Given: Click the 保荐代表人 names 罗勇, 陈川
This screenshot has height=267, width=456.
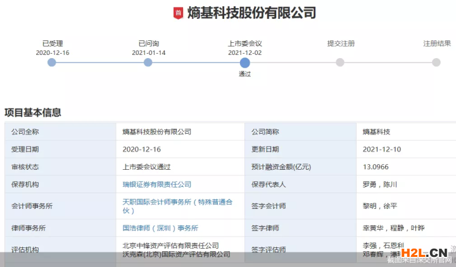Looking at the screenshot, I should 380,184.
